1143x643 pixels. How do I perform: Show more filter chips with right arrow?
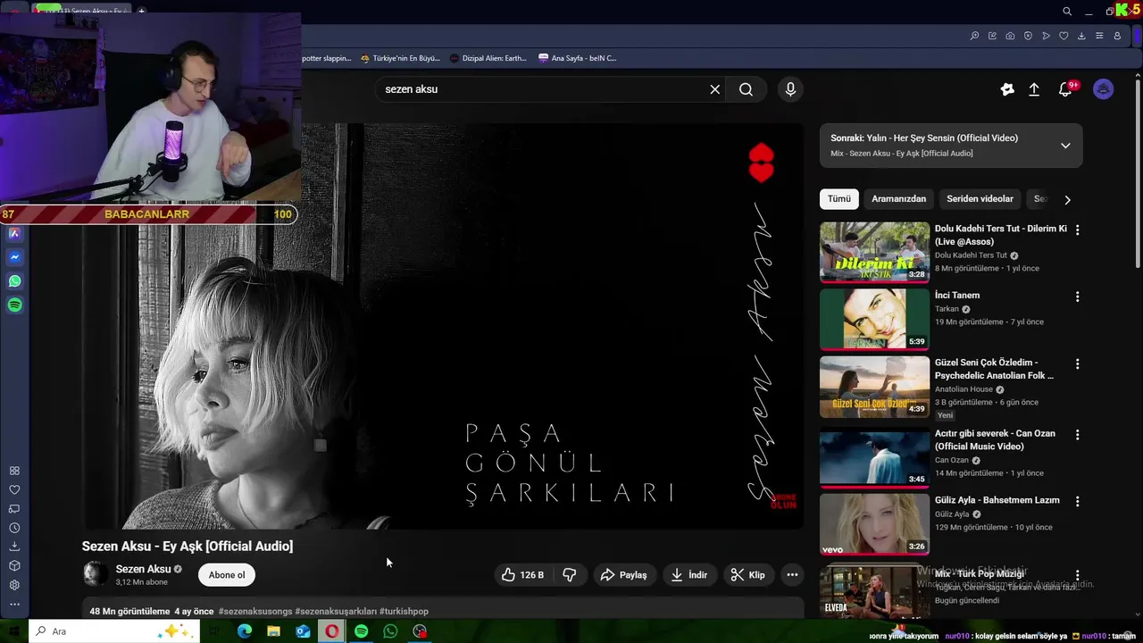point(1067,200)
